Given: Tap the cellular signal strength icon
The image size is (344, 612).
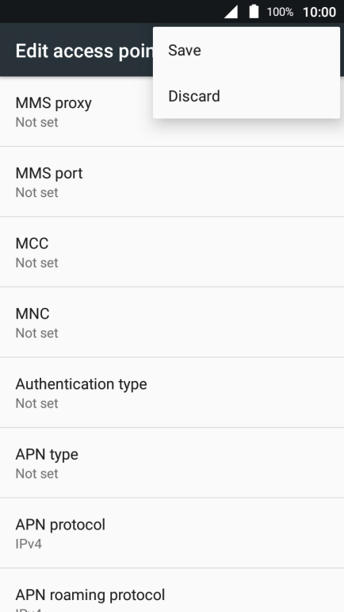Looking at the screenshot, I should 231,12.
